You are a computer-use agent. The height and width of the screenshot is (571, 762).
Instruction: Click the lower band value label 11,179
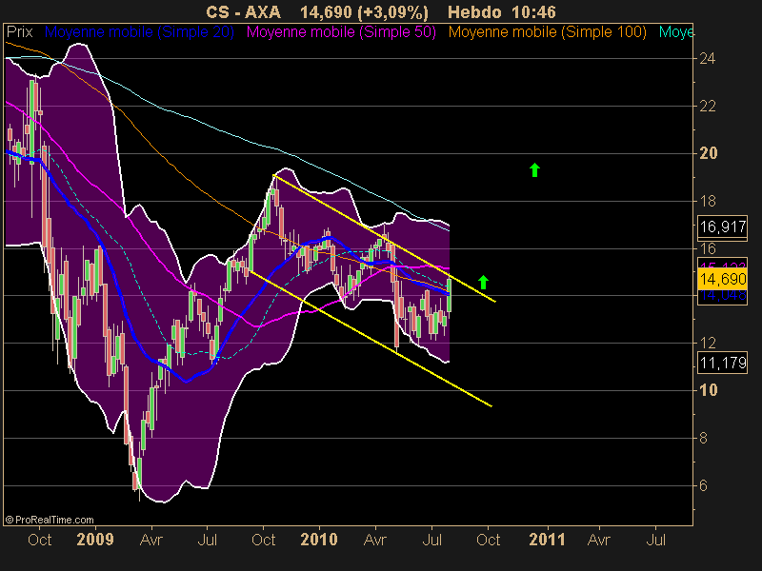(x=723, y=363)
